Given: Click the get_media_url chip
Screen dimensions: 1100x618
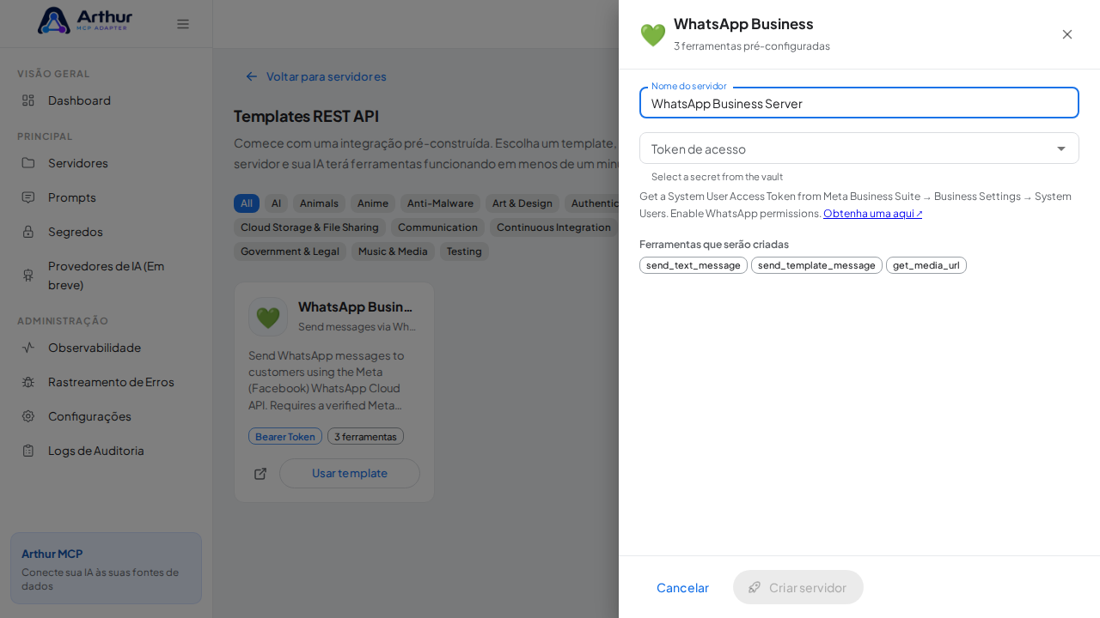Looking at the screenshot, I should (x=926, y=265).
